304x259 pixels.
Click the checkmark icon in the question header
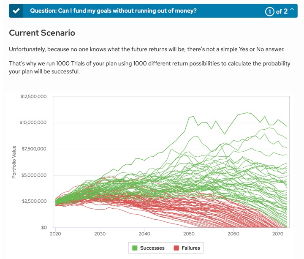pos(16,11)
